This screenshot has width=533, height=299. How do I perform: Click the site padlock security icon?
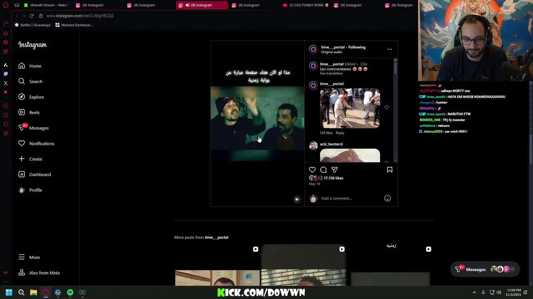(41, 16)
